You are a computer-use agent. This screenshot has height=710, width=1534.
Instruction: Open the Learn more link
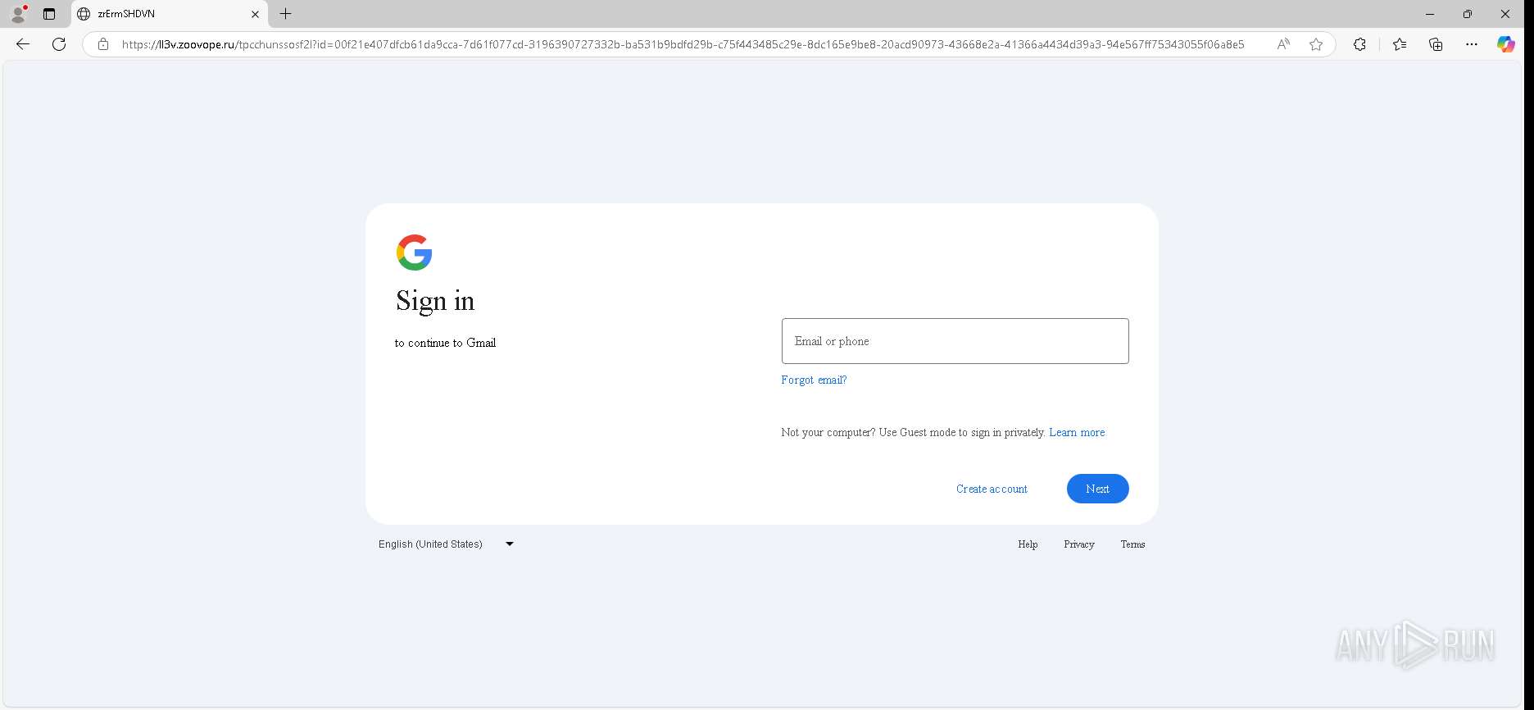tap(1077, 432)
